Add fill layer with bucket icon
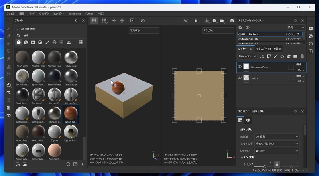This screenshot has height=176, width=319. [282, 56]
